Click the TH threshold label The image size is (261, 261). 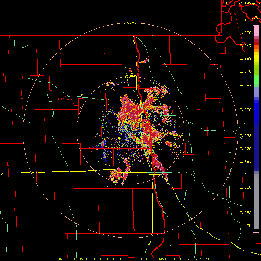(249, 226)
